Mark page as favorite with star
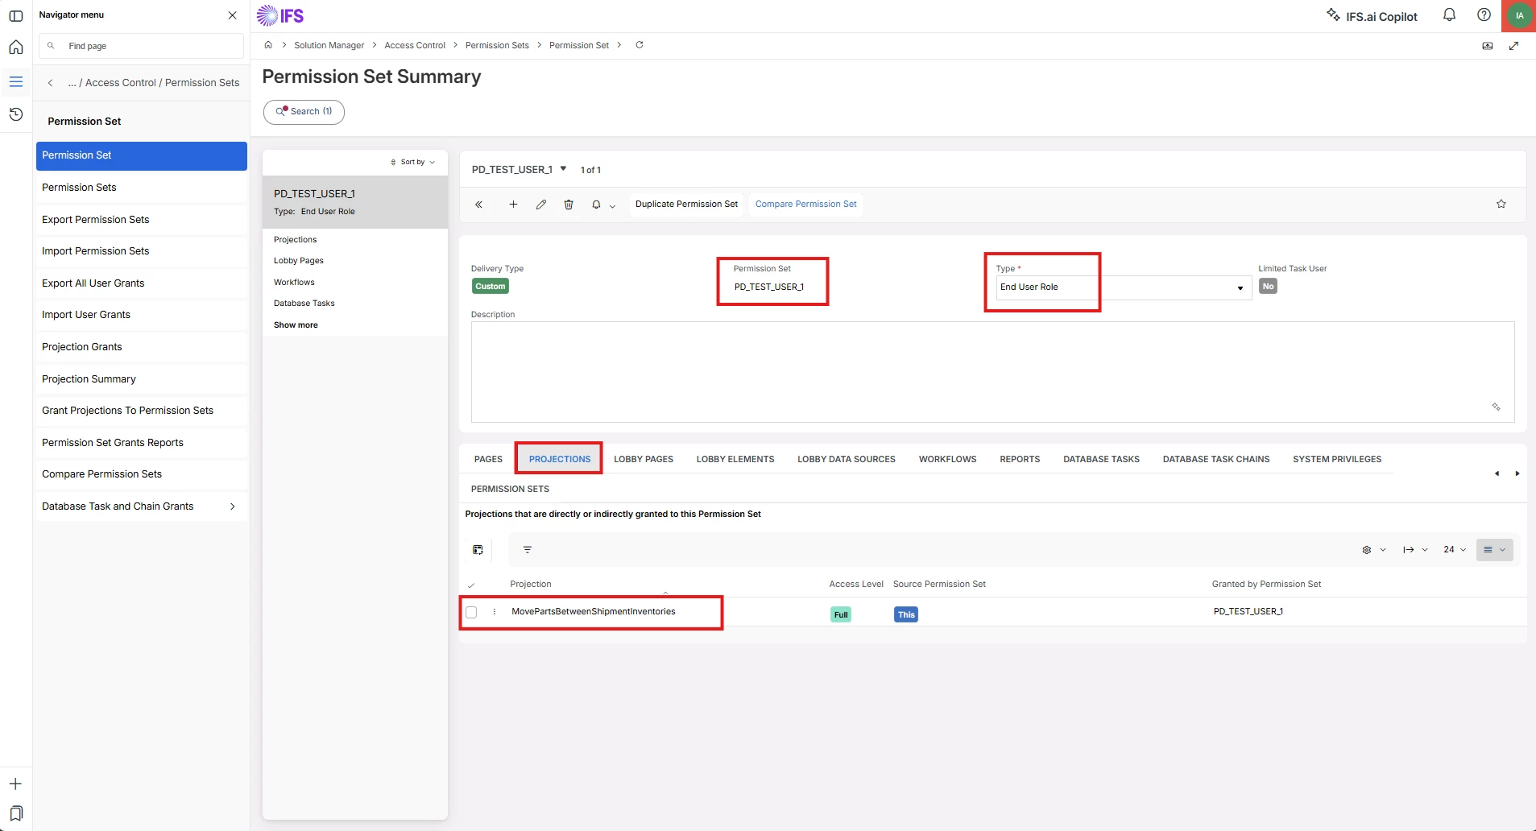Screen dimensions: 1536x831 click(1501, 205)
